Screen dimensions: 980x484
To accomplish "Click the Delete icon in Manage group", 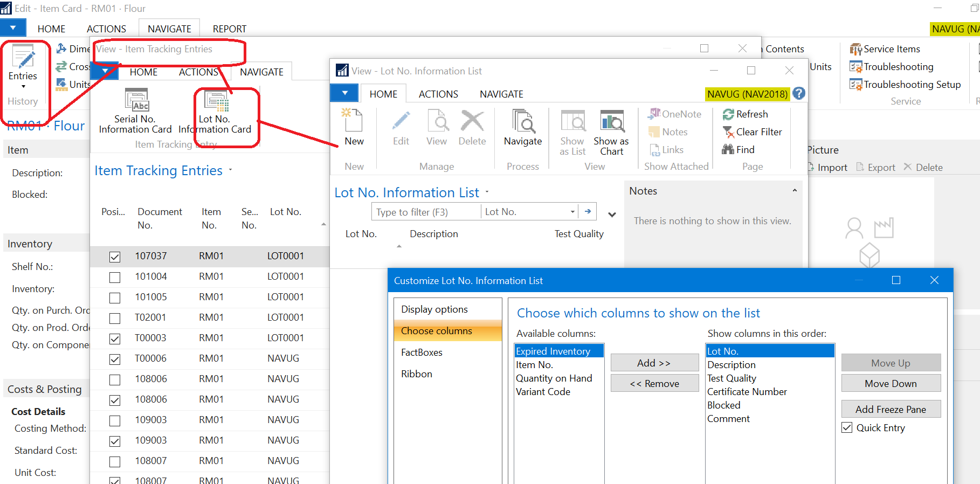I will pos(472,127).
